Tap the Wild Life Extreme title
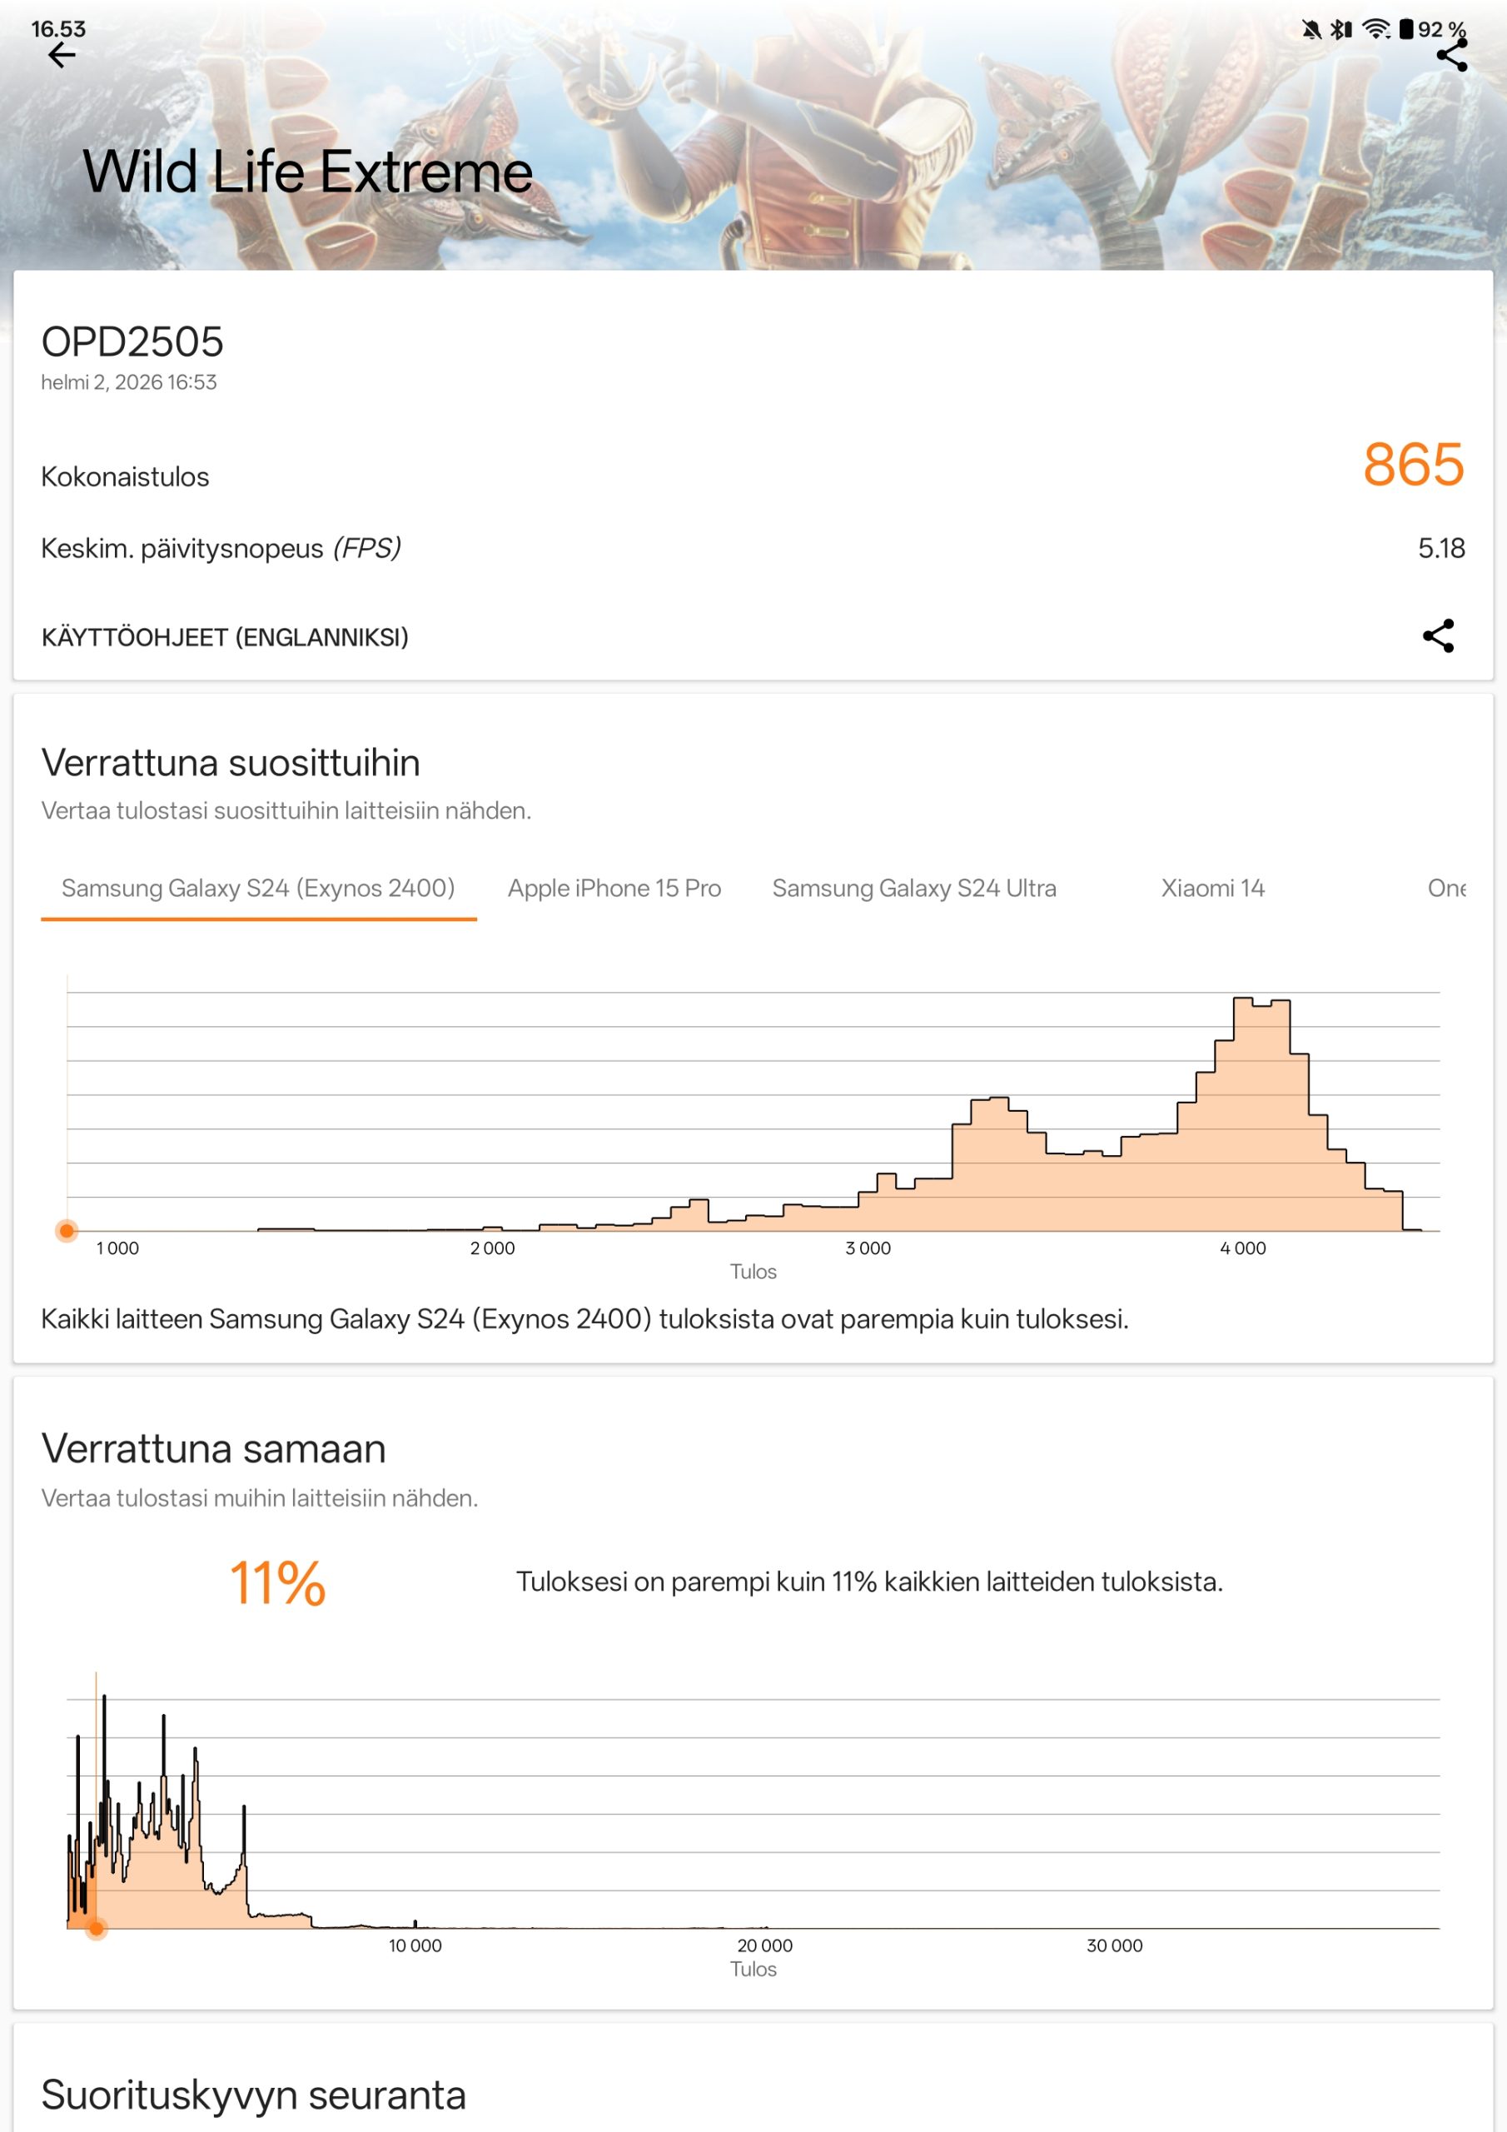Image resolution: width=1507 pixels, height=2132 pixels. tap(307, 172)
